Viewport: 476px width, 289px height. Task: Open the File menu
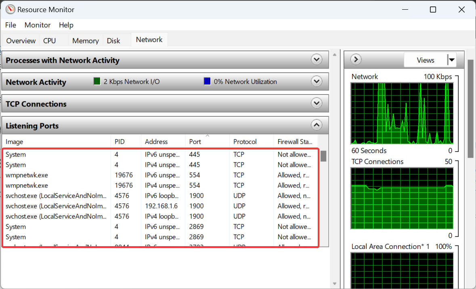coord(10,25)
